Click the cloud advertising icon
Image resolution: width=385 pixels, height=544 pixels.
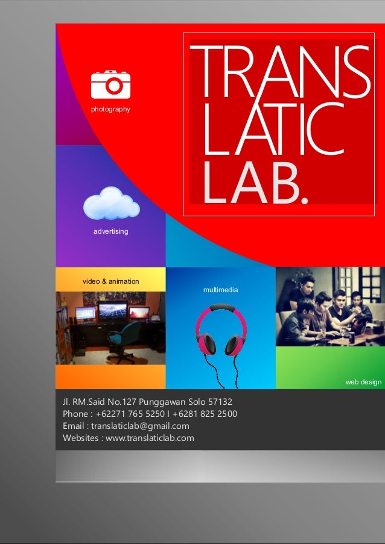[x=111, y=203]
